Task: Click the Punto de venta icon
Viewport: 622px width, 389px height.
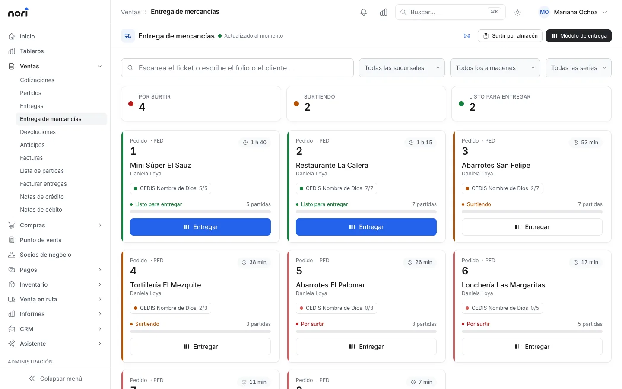Action: coord(12,240)
